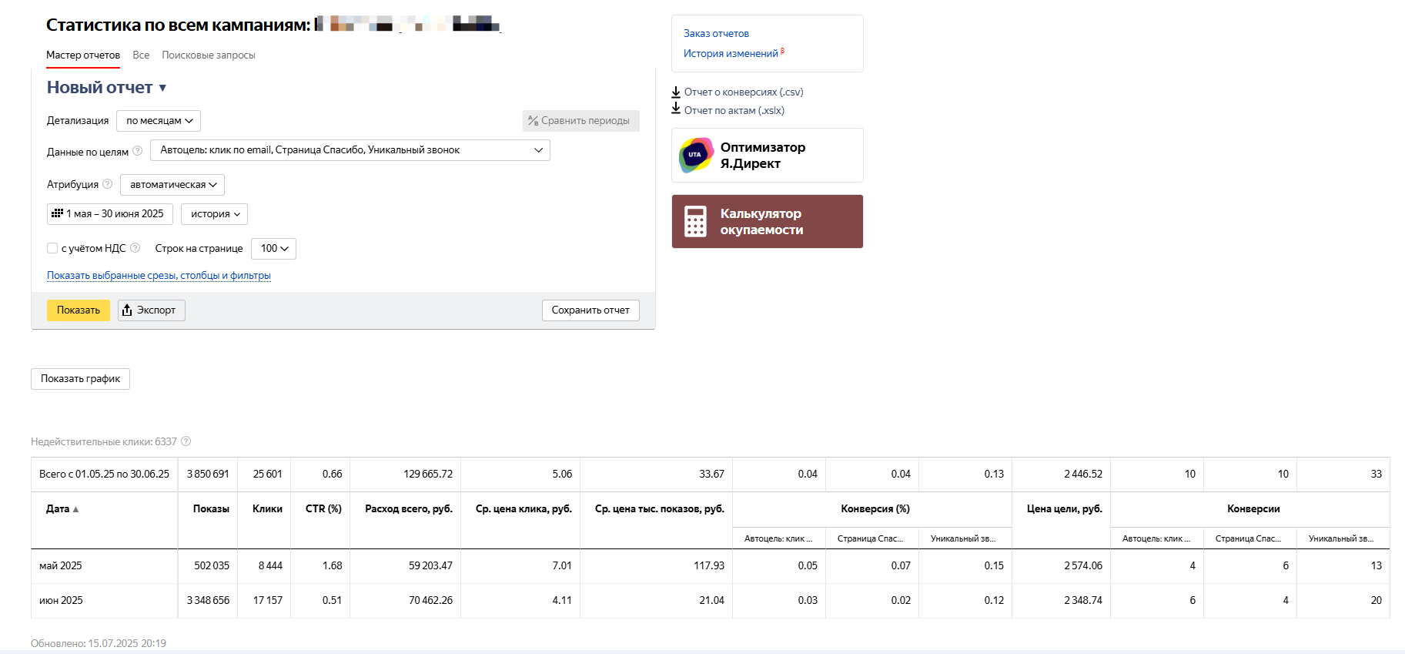Click the help icon next to с учётом НДС
This screenshot has height=654, width=1405.
(135, 248)
